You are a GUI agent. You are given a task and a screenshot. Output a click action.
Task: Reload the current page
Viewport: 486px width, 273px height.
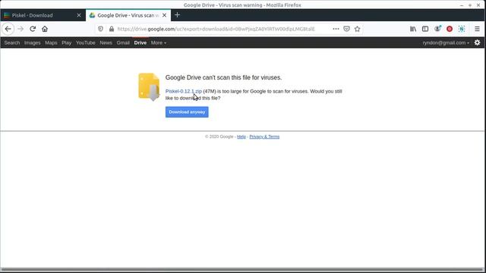[33, 29]
